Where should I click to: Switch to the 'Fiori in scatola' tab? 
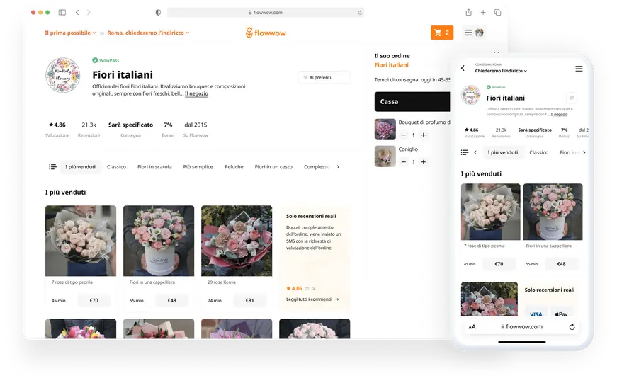coord(154,167)
